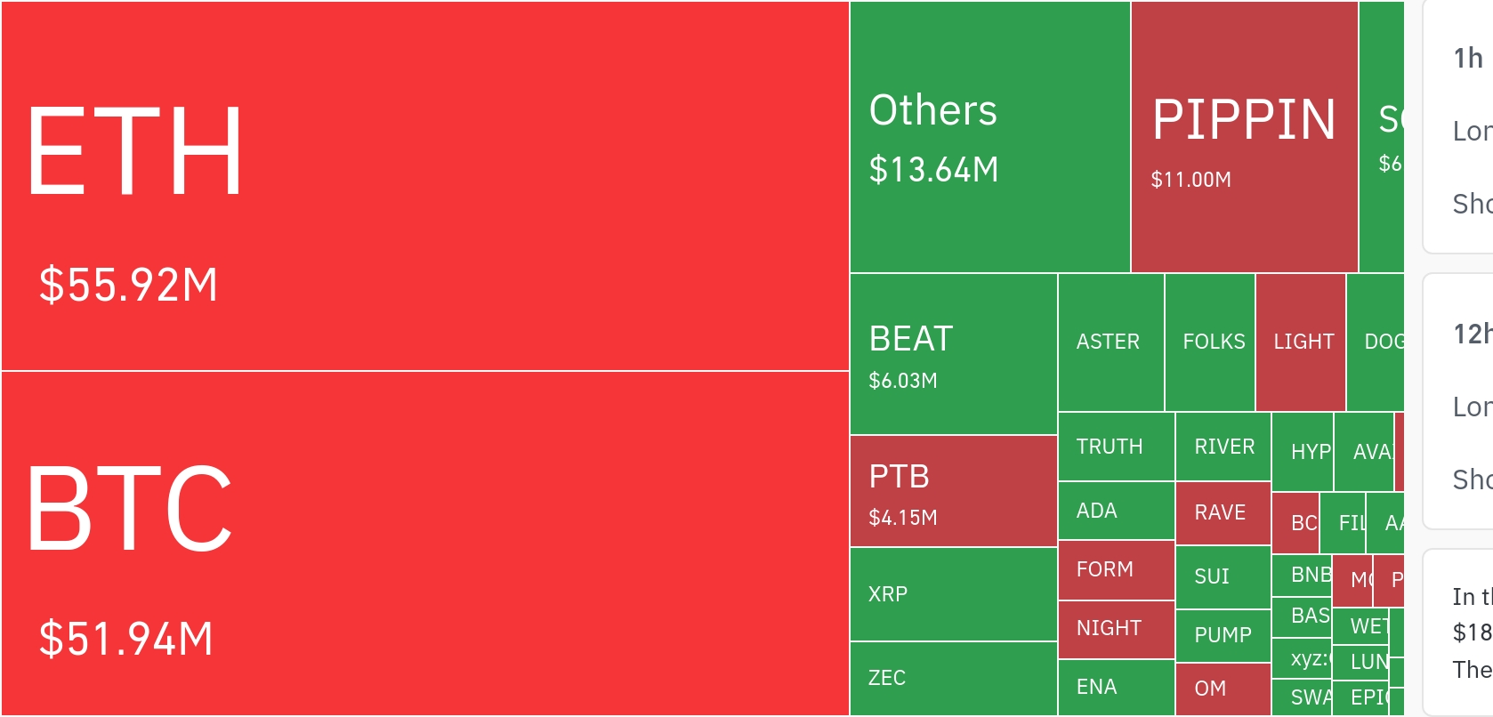1493x717 pixels.
Task: Click the PIPPIN $11.00M tile
Action: coord(1244,137)
